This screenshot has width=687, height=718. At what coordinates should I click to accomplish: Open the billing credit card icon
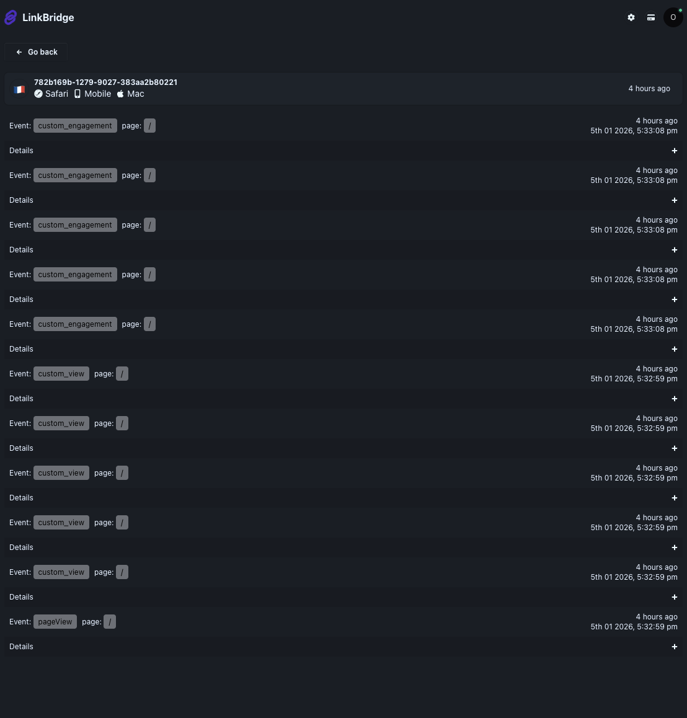pos(651,17)
